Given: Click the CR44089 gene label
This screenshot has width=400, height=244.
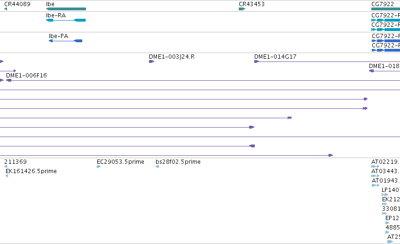Looking at the screenshot, I should click(x=17, y=4).
